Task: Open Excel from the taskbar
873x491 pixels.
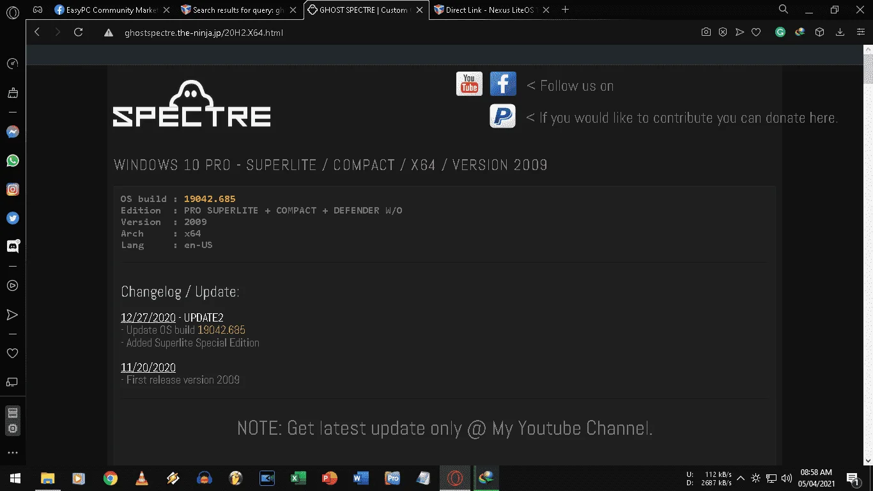Action: coord(298,478)
